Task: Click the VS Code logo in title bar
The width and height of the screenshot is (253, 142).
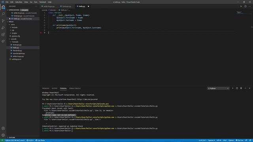Action: click(2, 2)
